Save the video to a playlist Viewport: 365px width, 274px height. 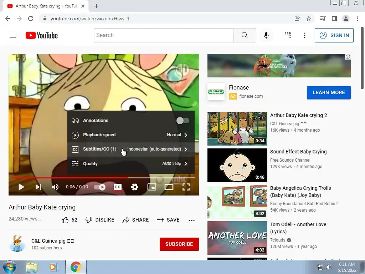click(x=168, y=220)
